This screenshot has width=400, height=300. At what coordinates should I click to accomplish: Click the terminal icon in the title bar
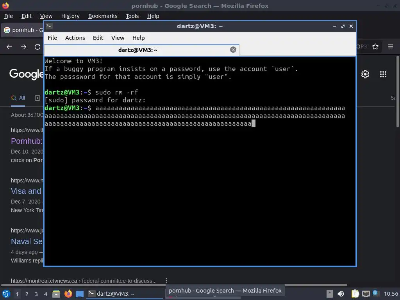[x=49, y=26]
